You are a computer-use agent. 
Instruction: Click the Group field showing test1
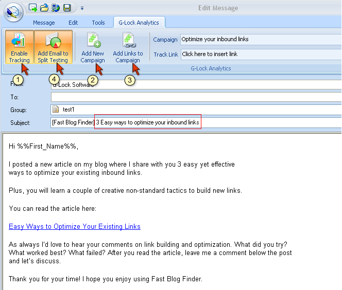[196, 110]
